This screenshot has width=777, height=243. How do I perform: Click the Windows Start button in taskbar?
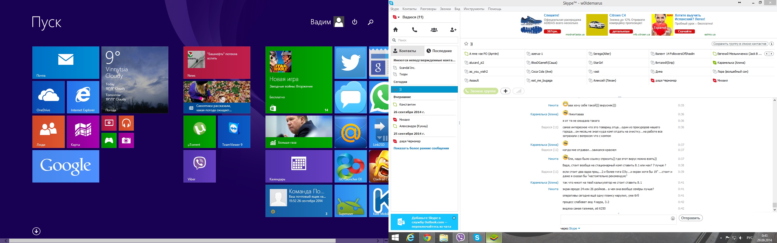click(395, 238)
